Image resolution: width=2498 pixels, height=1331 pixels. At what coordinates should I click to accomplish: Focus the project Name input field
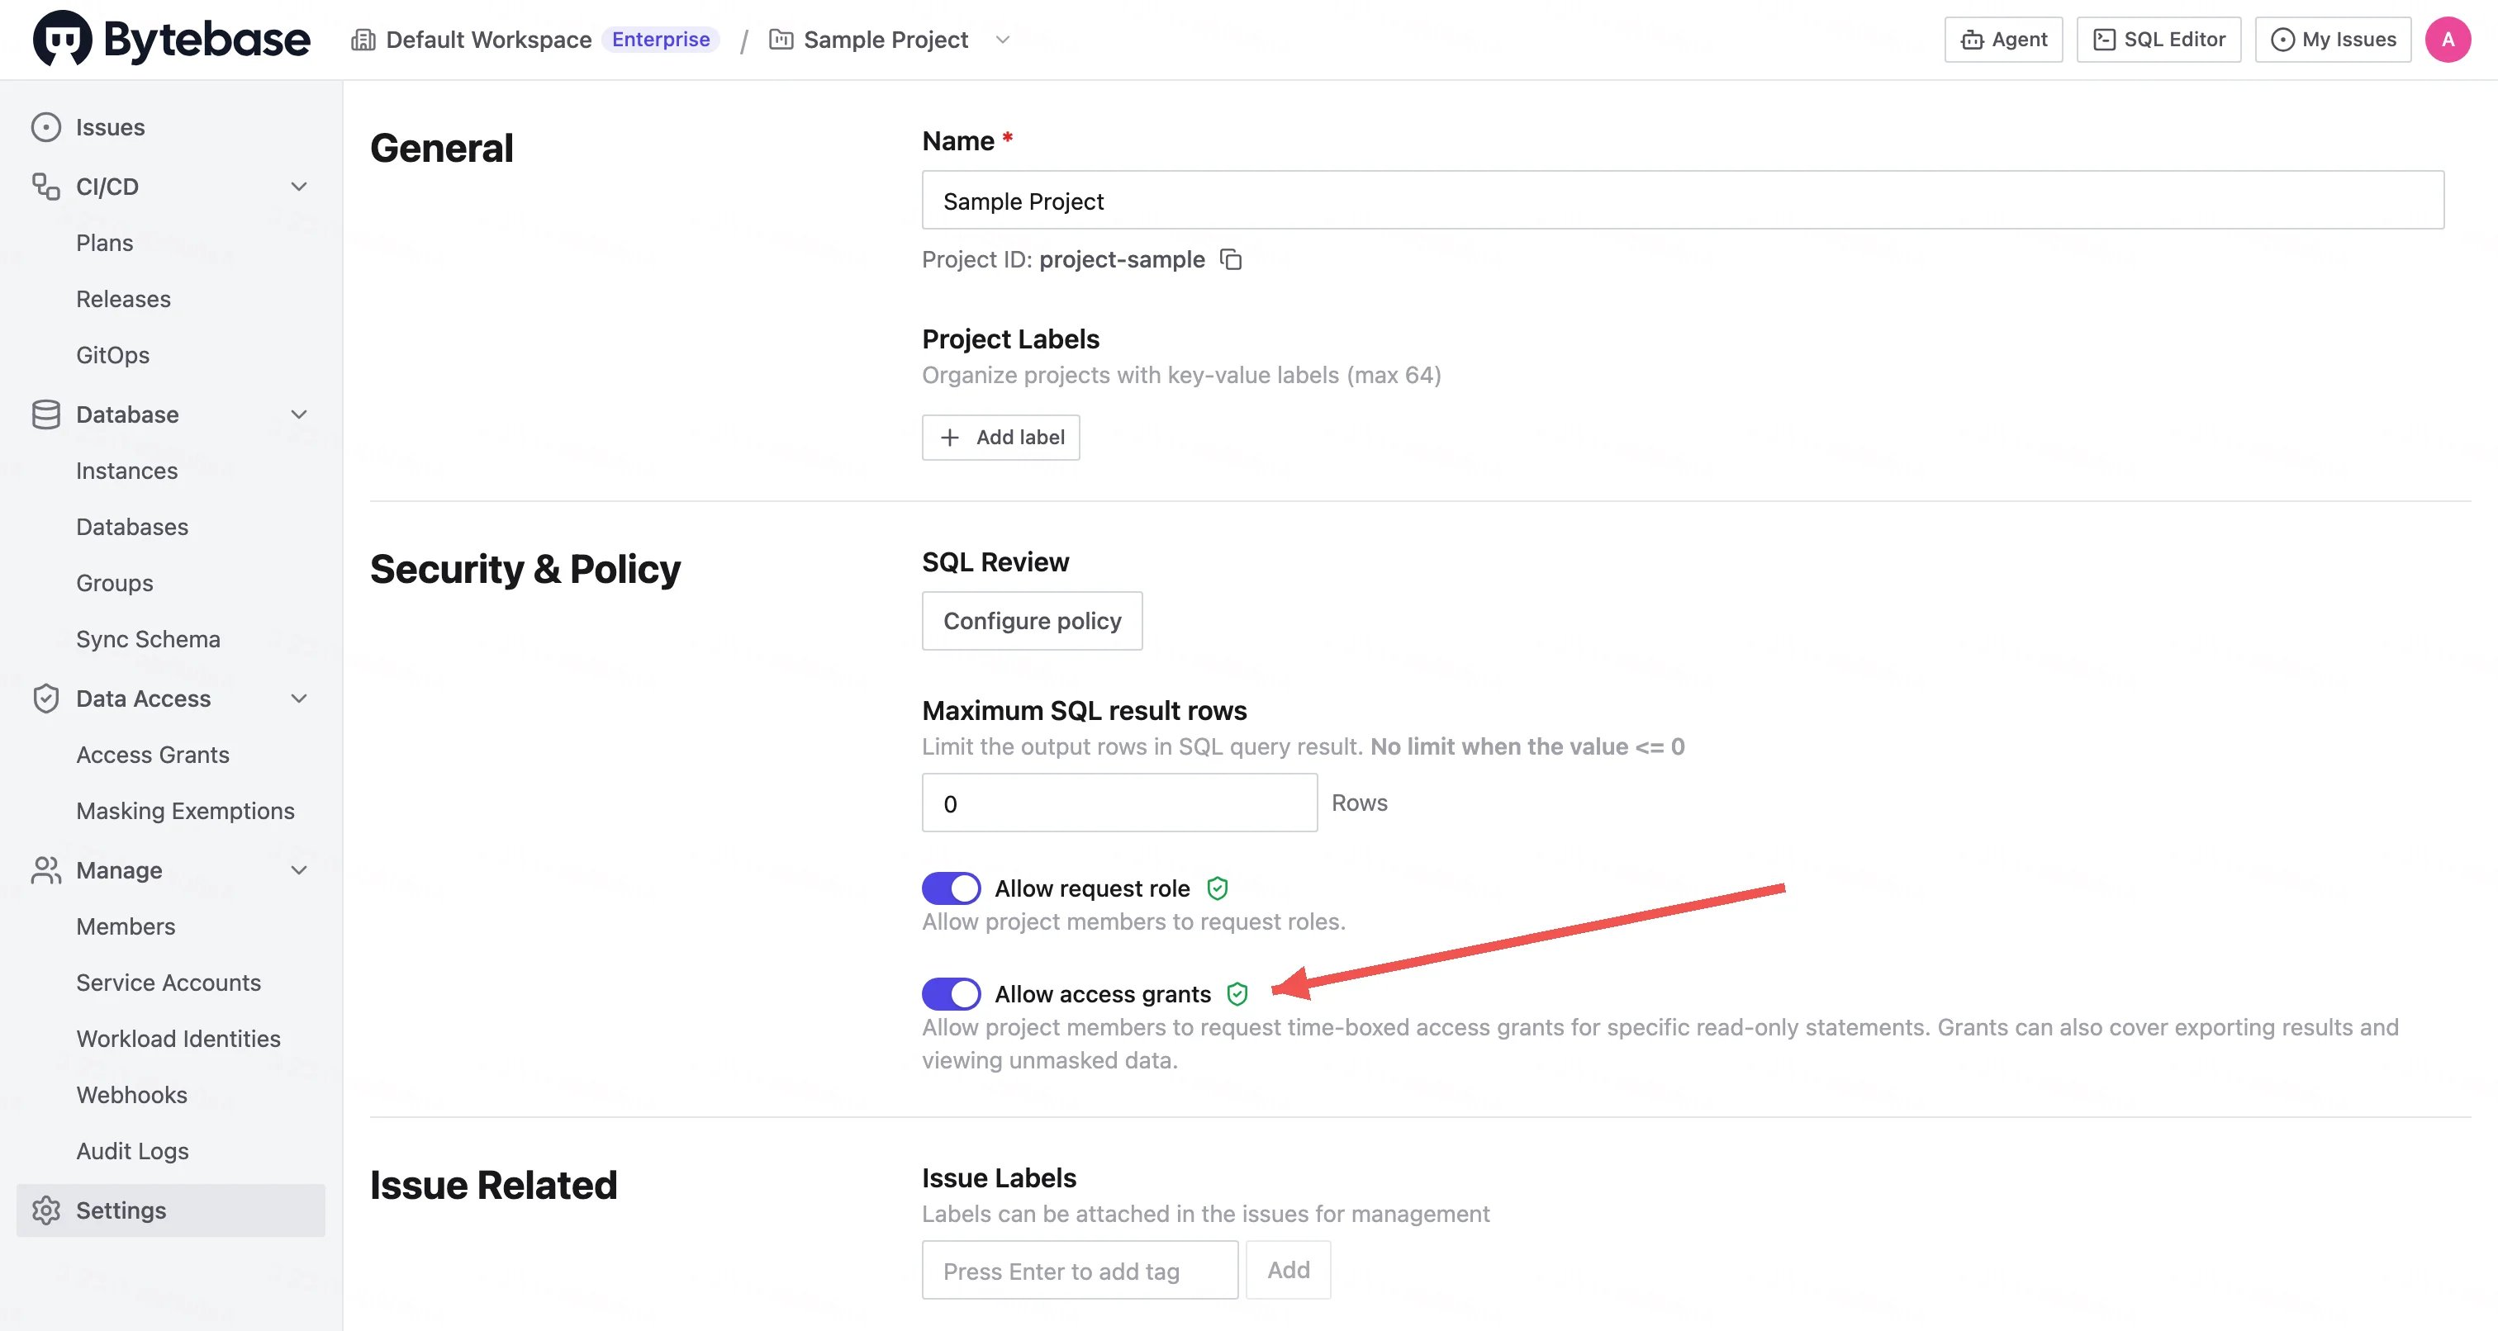[1683, 201]
